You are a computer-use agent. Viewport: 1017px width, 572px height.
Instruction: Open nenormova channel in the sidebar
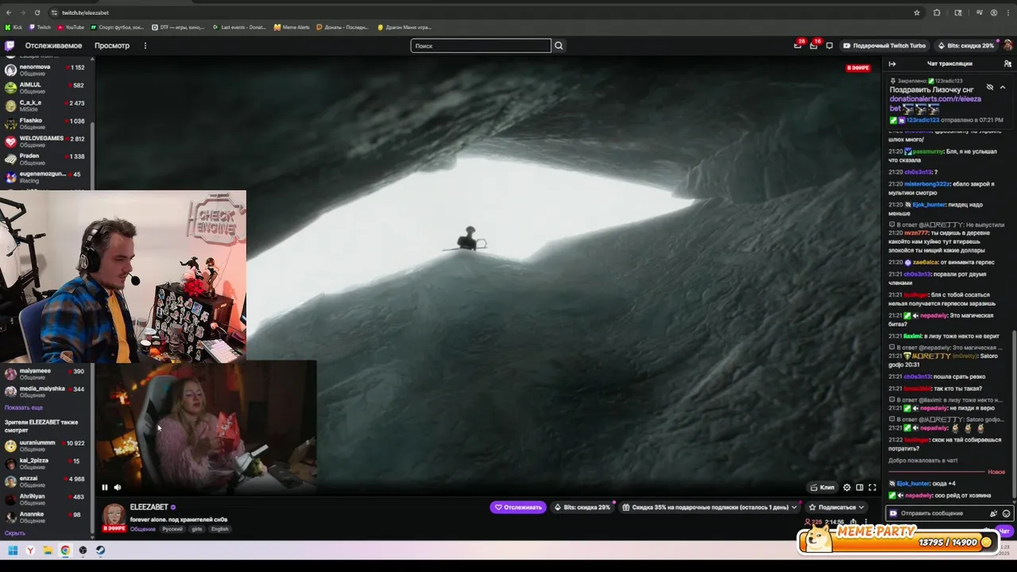(46, 70)
